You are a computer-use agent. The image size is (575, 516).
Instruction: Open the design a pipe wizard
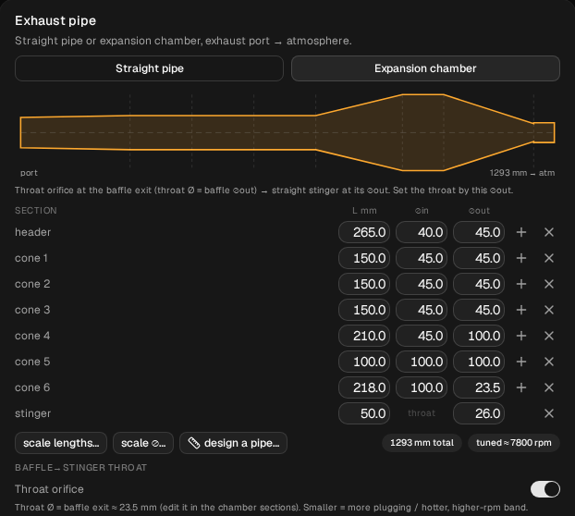[x=233, y=443]
